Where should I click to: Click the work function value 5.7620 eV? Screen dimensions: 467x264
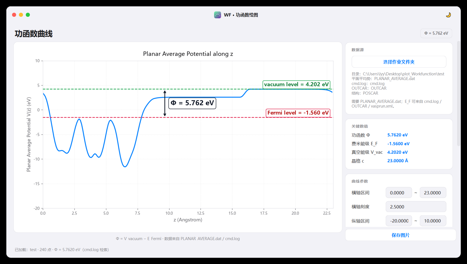(x=397, y=135)
